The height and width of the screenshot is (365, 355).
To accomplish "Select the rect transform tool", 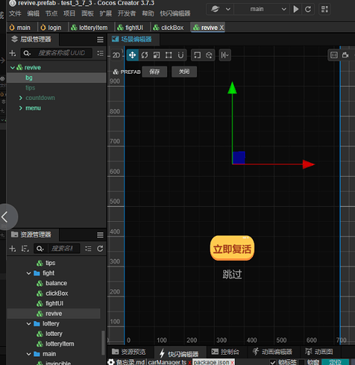I will pos(168,55).
